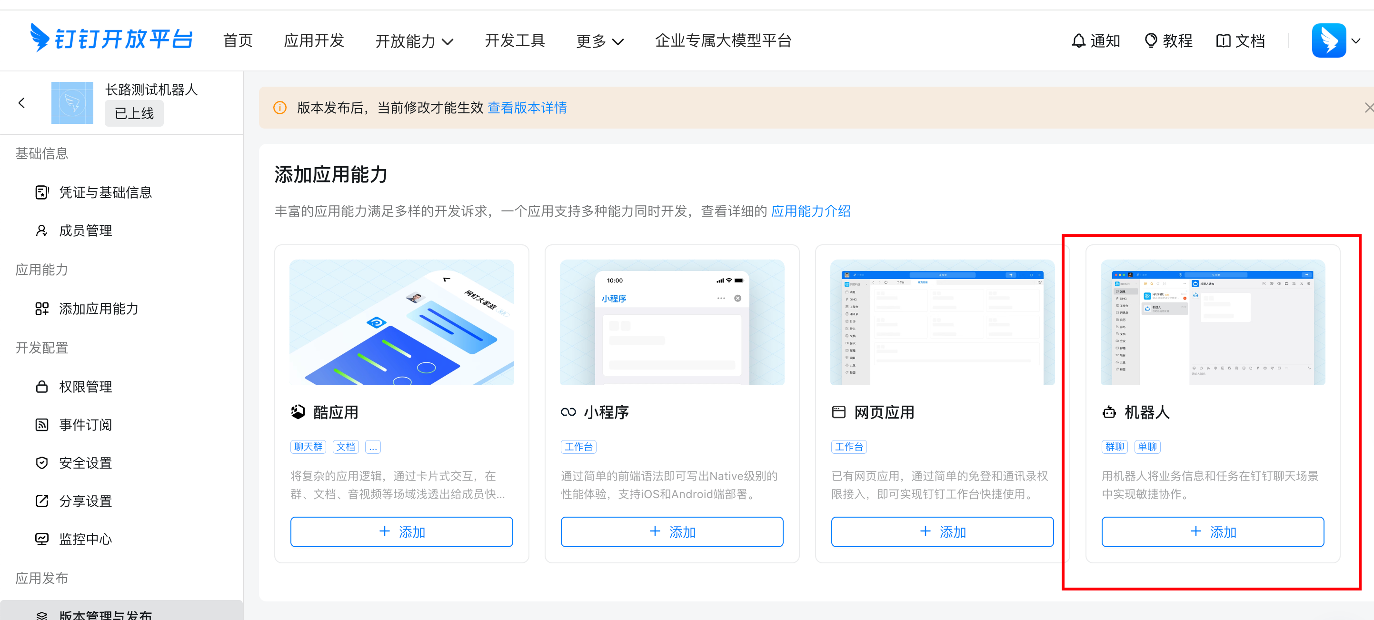Expand the 开放能力 dropdown menu
1374x620 pixels.
coord(414,40)
